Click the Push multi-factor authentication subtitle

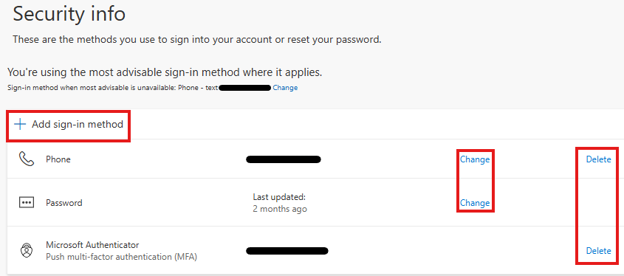point(121,257)
